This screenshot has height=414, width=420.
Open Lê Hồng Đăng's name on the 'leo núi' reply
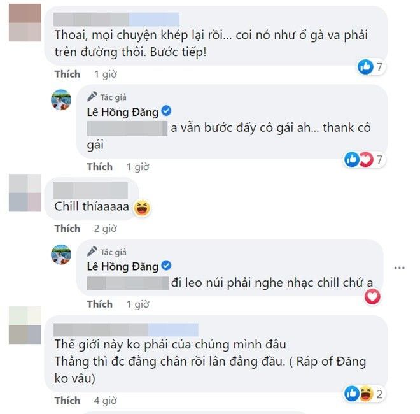pos(123,266)
